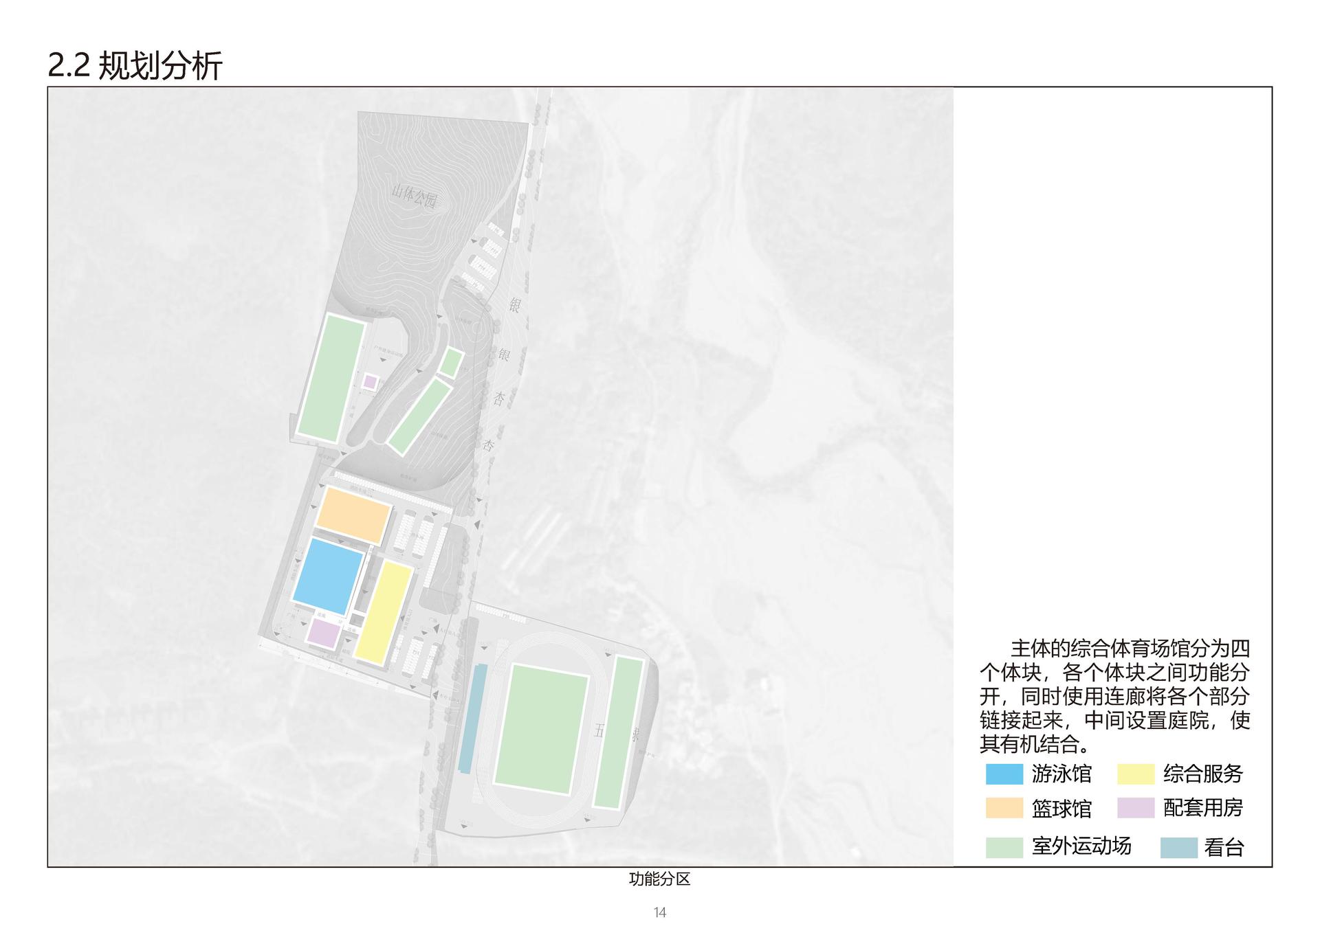This screenshot has height=933, width=1320.
Task: Click the page number 14
Action: click(x=659, y=912)
